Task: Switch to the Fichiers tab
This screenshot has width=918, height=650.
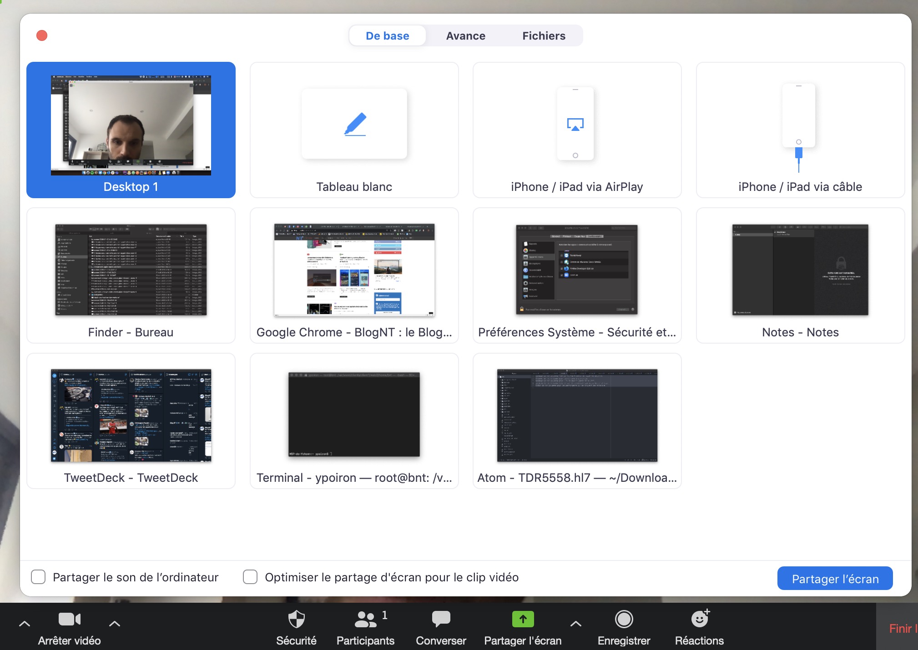Action: (x=544, y=36)
